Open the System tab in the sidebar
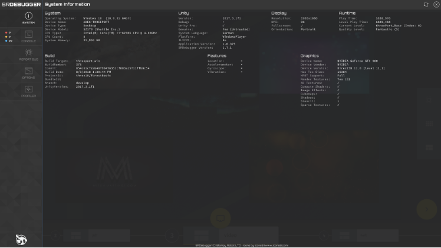 28,18
